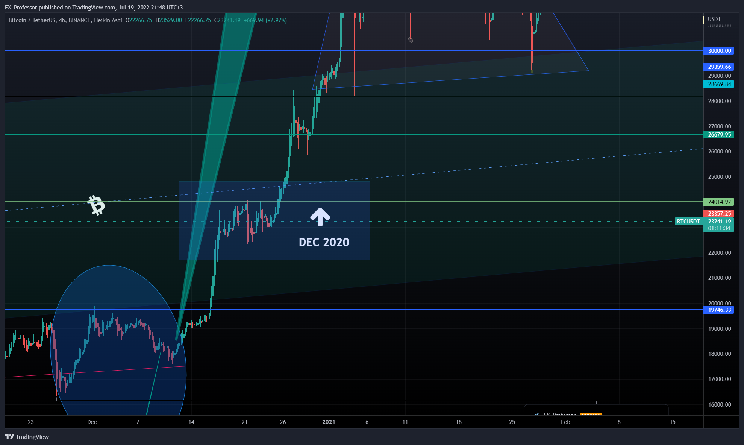Click the 16000.00 axis price
The height and width of the screenshot is (445, 744).
pos(720,404)
